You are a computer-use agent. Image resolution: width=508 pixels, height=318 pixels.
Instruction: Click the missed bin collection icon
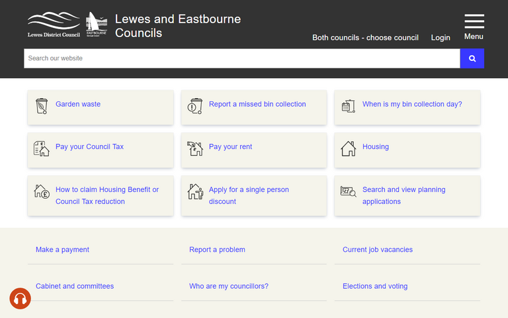click(x=195, y=105)
